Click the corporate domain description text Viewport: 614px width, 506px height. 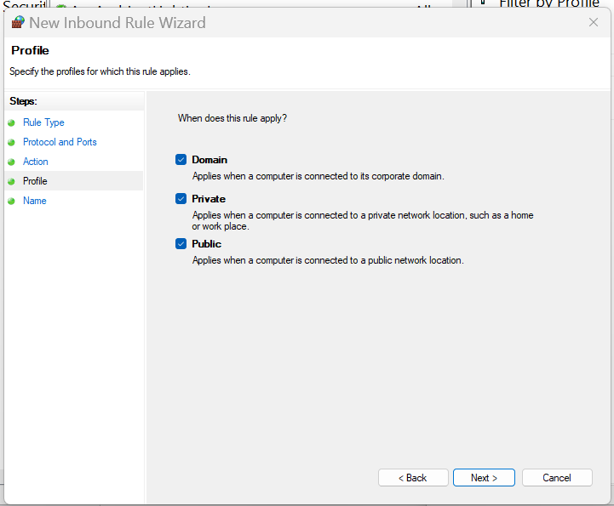[x=318, y=176]
